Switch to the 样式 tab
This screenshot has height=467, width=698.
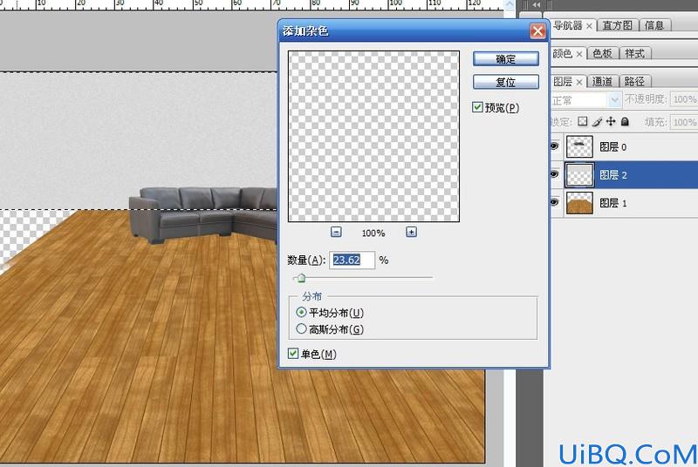pos(635,54)
